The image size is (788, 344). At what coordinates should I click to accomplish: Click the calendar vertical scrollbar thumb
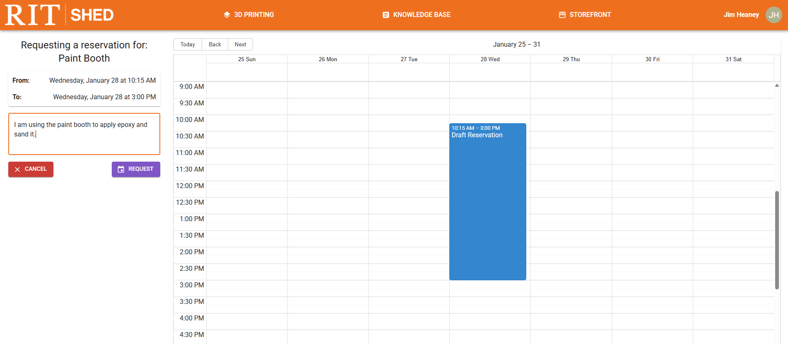click(x=777, y=240)
